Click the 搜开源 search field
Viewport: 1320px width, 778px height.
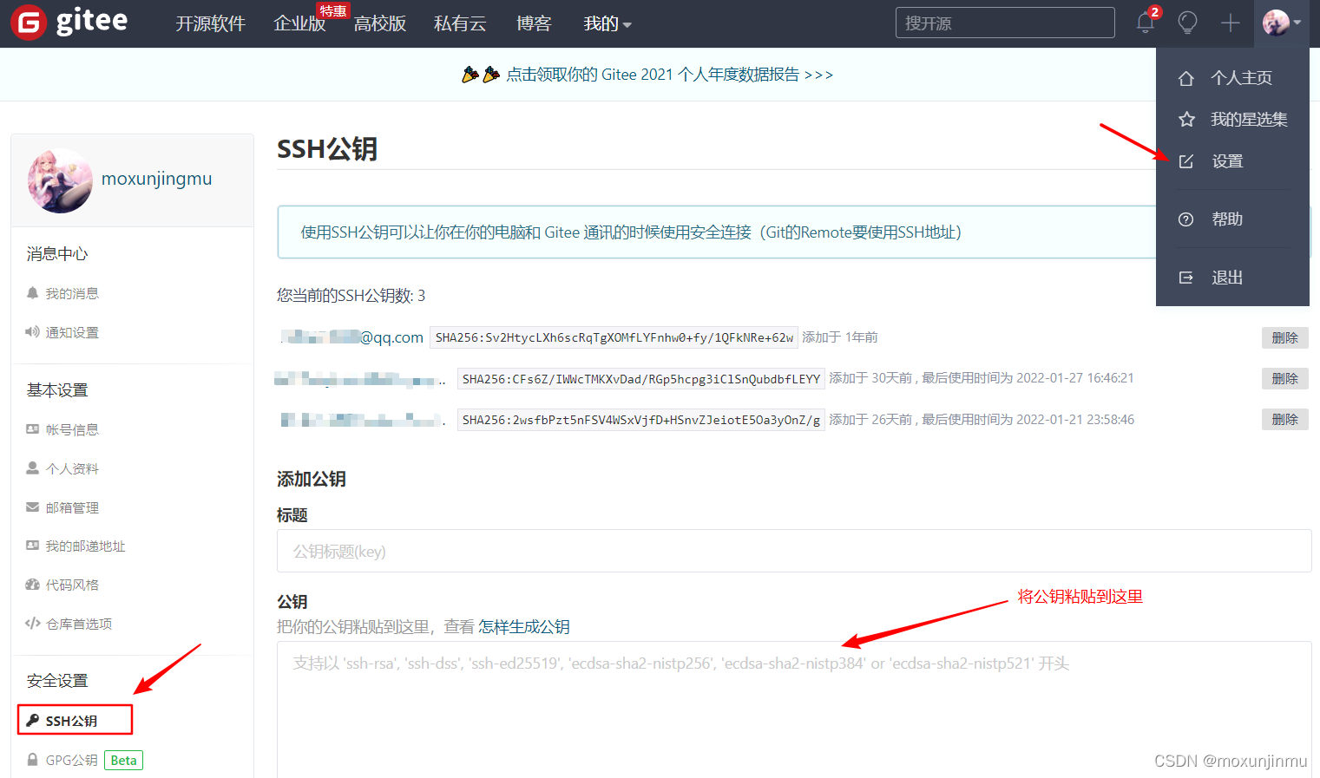coord(1005,23)
